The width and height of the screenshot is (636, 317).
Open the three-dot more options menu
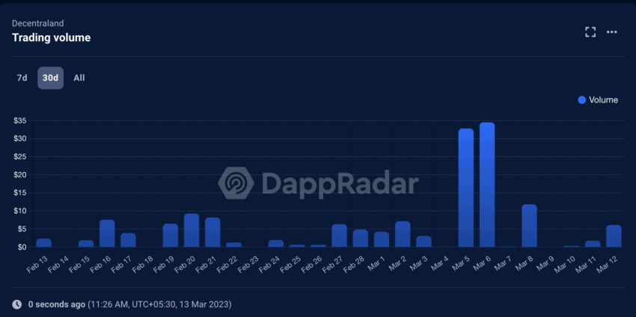611,32
